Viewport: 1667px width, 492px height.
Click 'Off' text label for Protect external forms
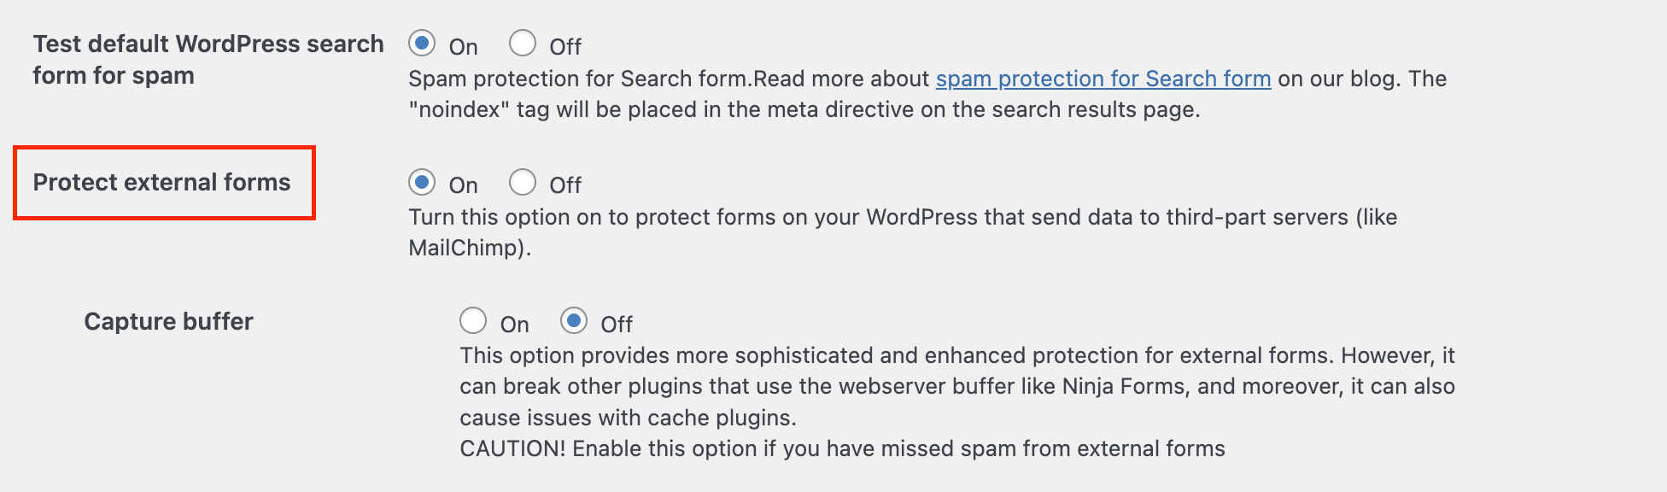[565, 185]
